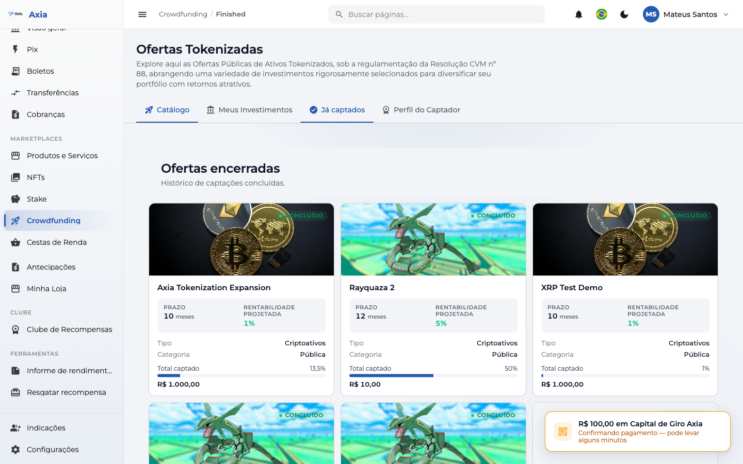Open the Axia Tokenization Expansion offer title

[214, 288]
